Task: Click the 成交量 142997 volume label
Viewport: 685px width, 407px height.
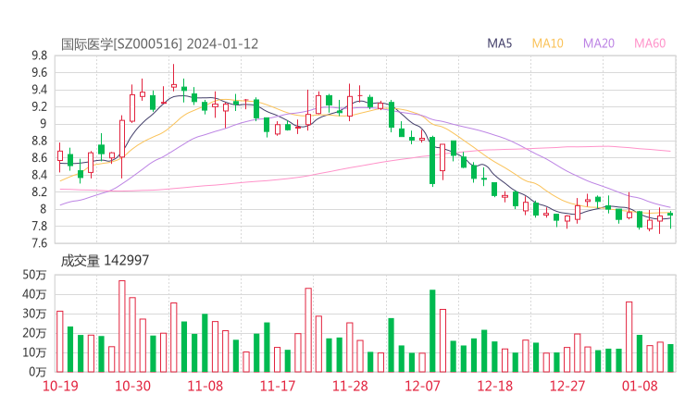Action: click(105, 261)
